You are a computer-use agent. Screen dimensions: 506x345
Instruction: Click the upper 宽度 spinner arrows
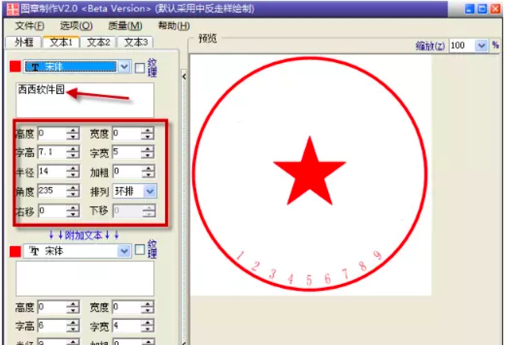click(x=148, y=133)
